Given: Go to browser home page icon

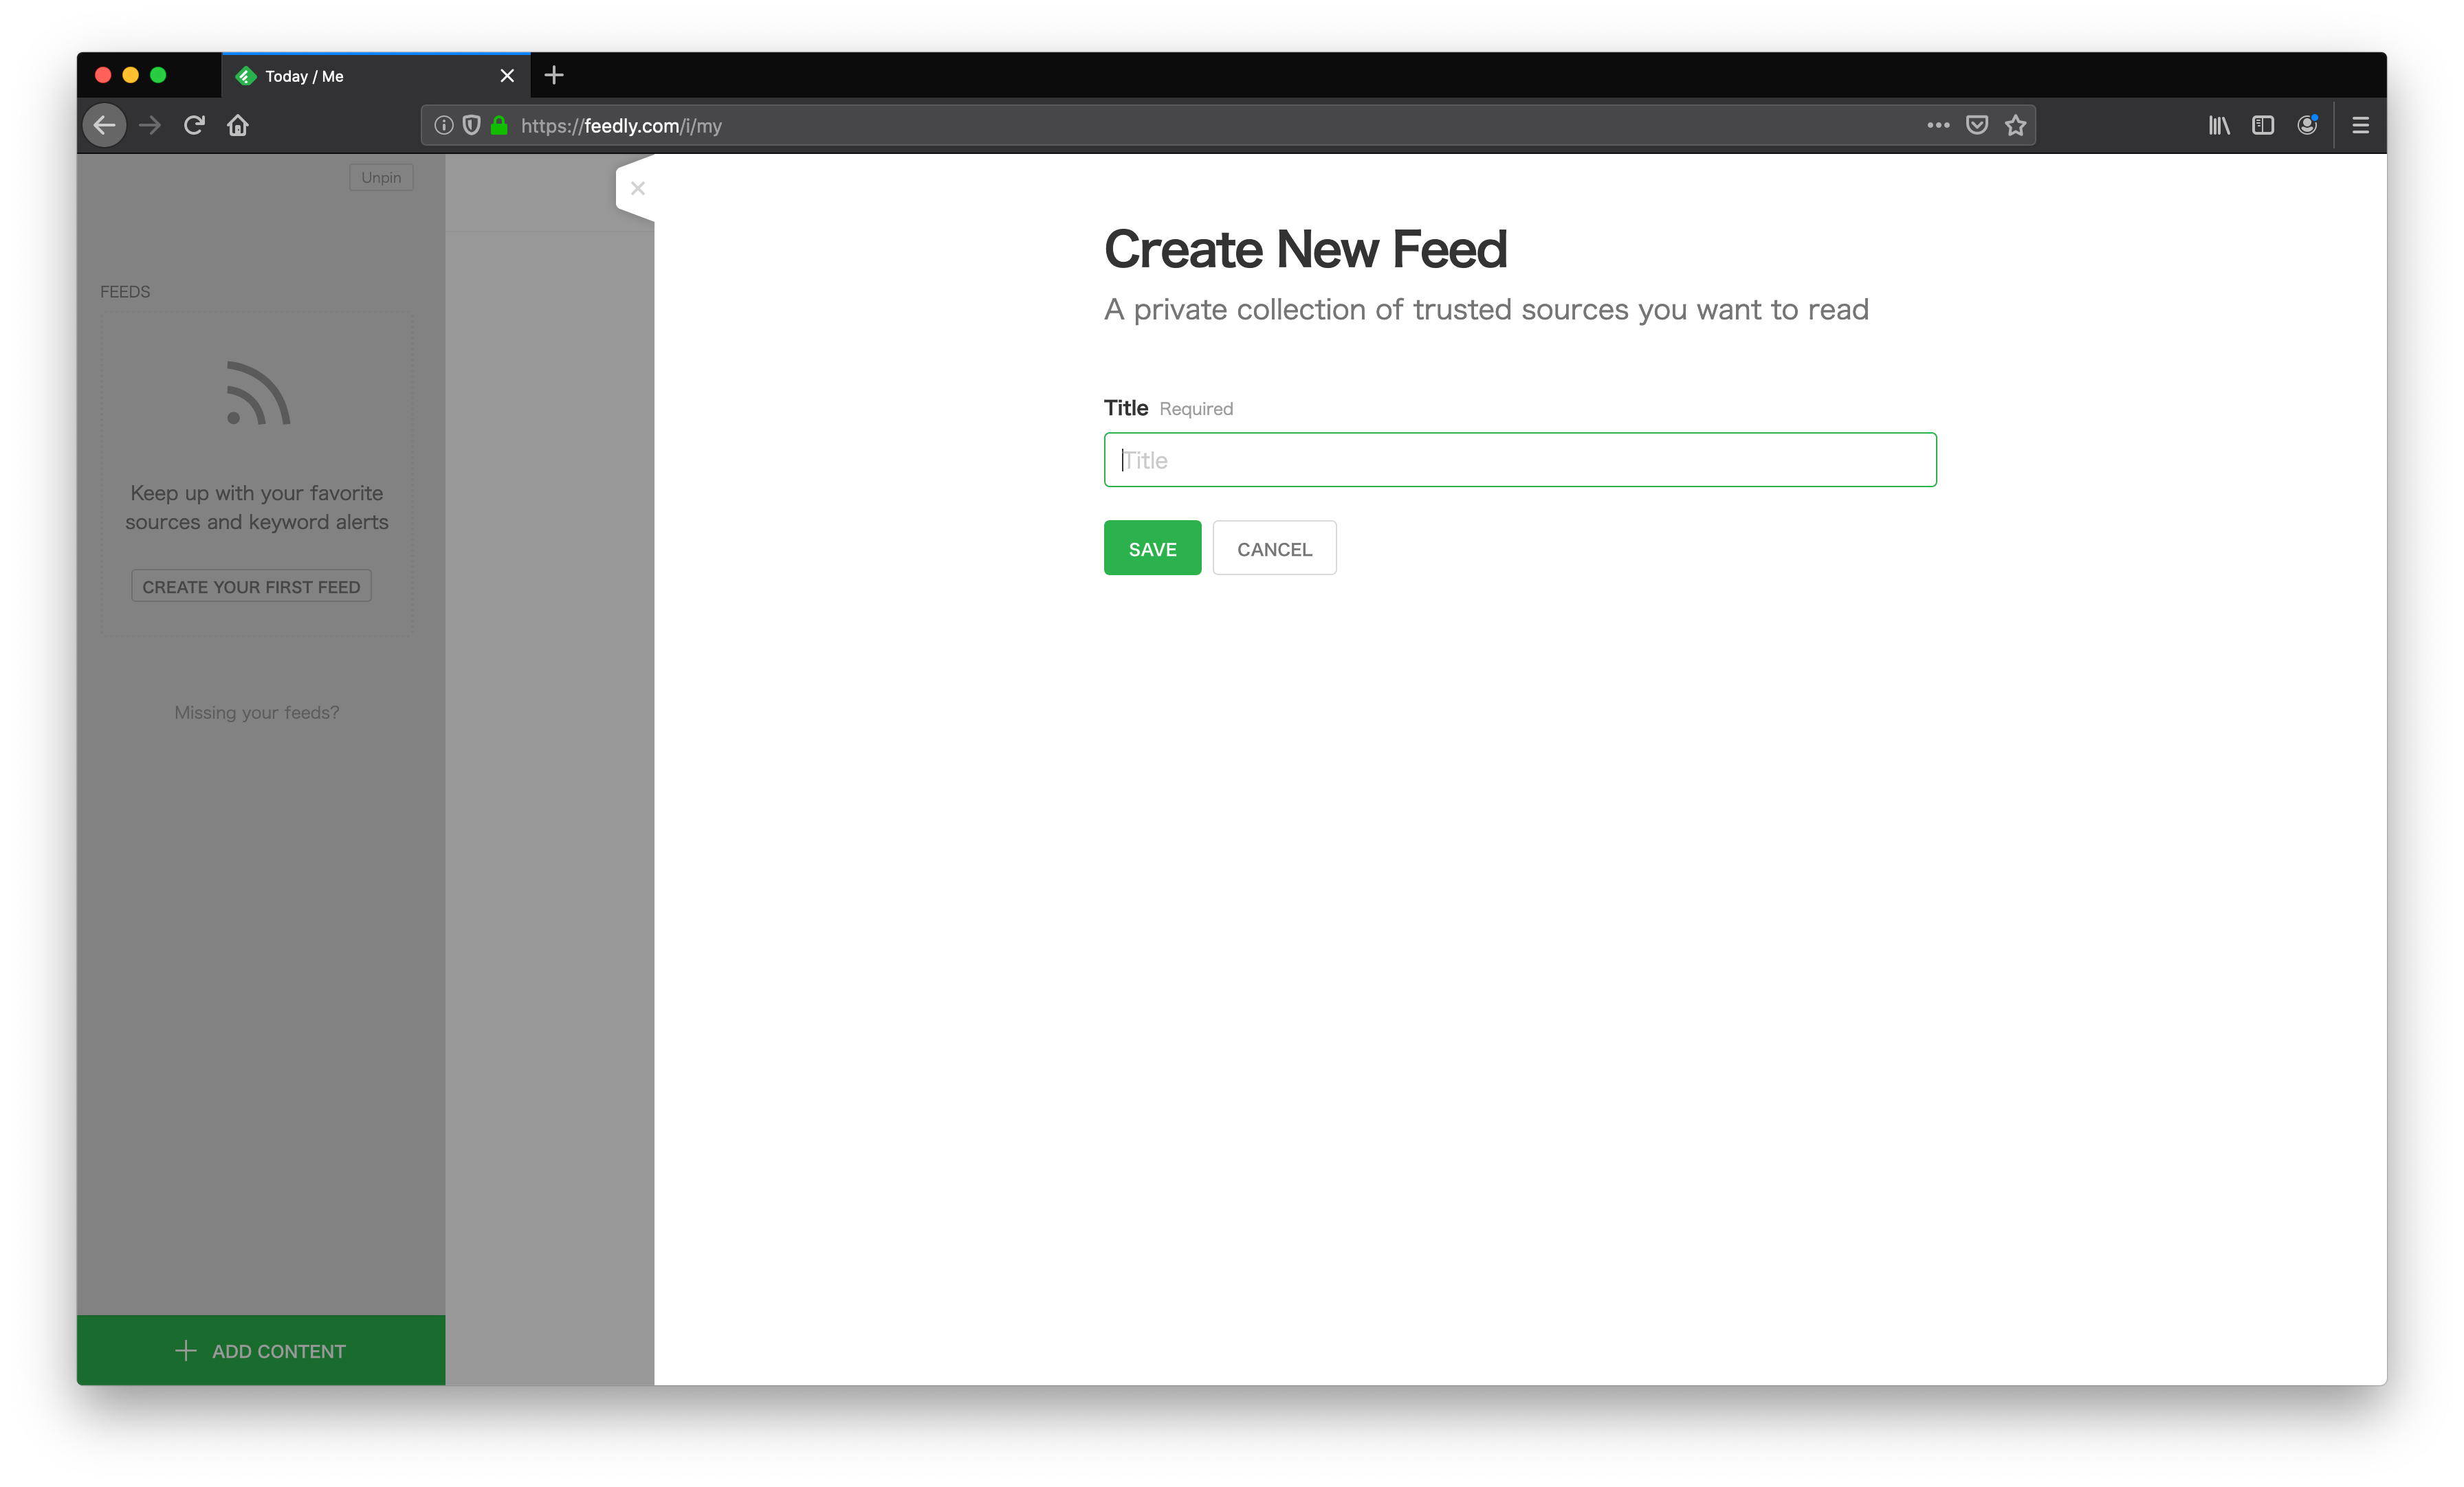Looking at the screenshot, I should (x=238, y=125).
